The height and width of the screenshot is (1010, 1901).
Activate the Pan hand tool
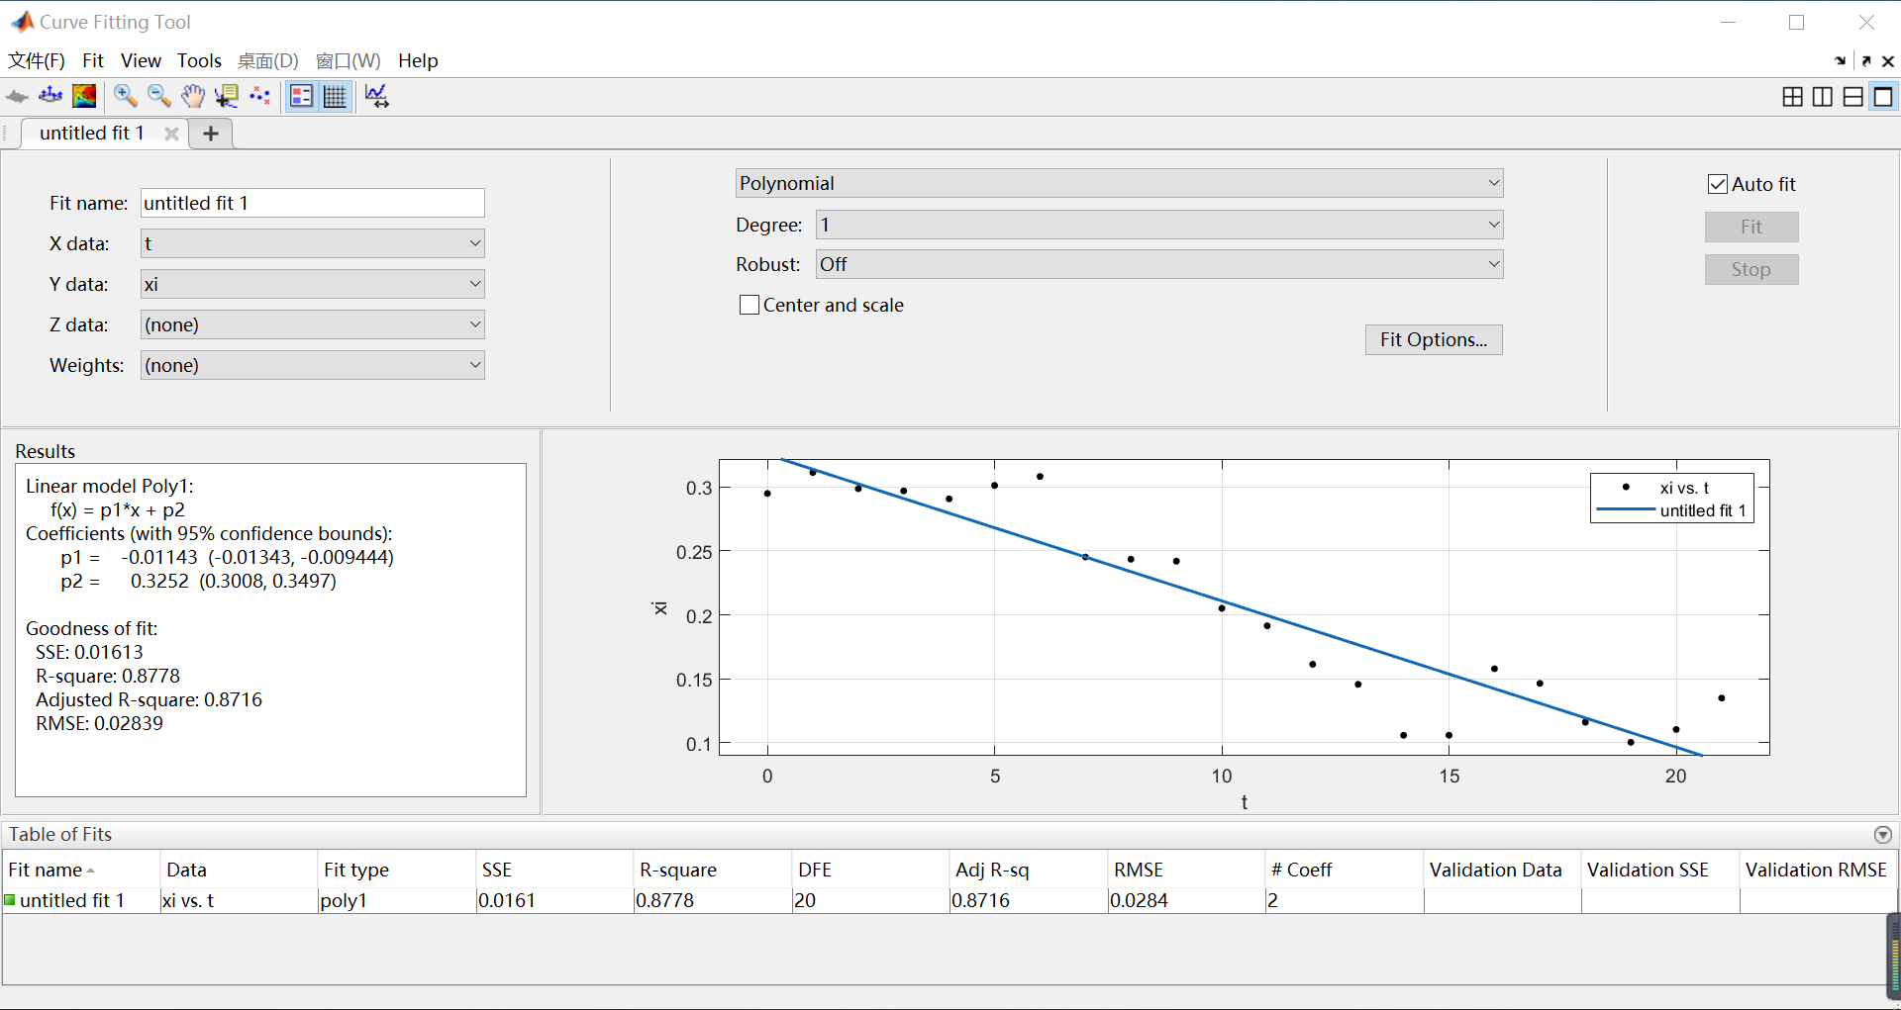click(192, 96)
